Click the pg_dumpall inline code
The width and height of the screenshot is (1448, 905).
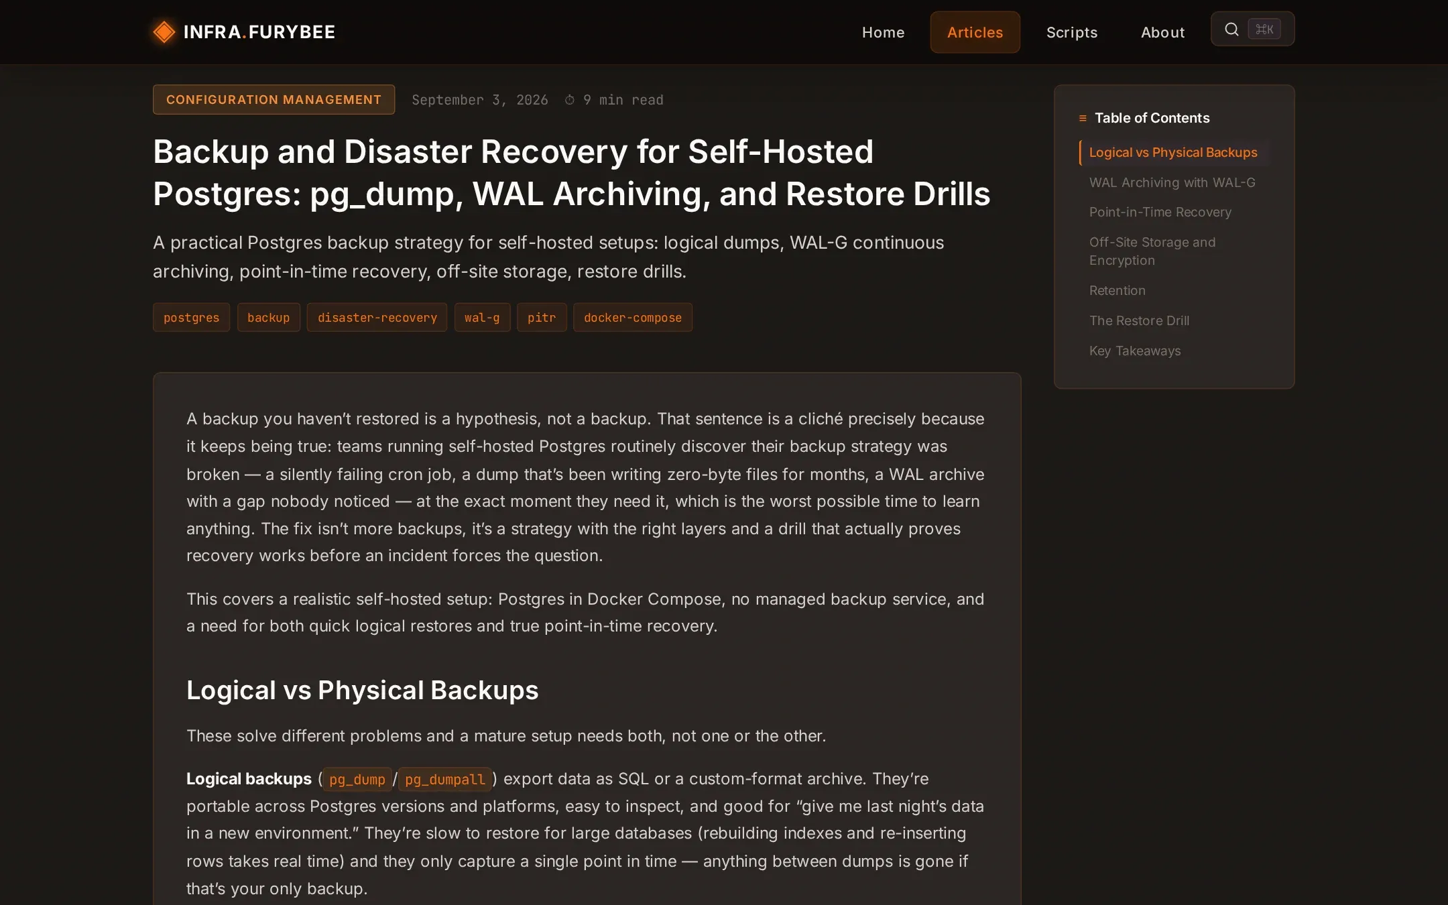445,779
